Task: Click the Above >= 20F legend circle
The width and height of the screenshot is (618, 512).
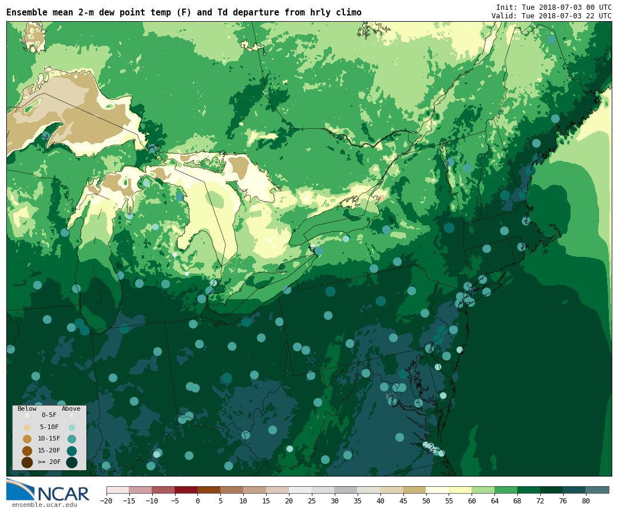Action: click(x=72, y=462)
